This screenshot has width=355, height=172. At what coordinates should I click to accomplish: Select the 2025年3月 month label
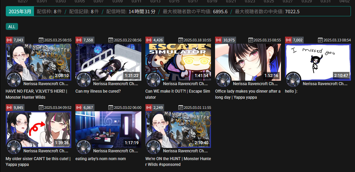point(20,11)
